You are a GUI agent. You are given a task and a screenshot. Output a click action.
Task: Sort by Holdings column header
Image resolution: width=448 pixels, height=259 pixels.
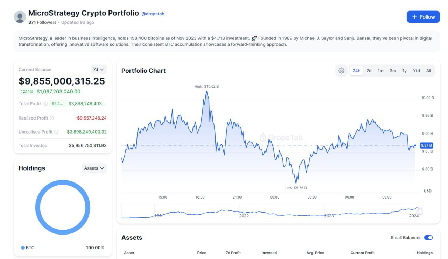[x=425, y=253]
